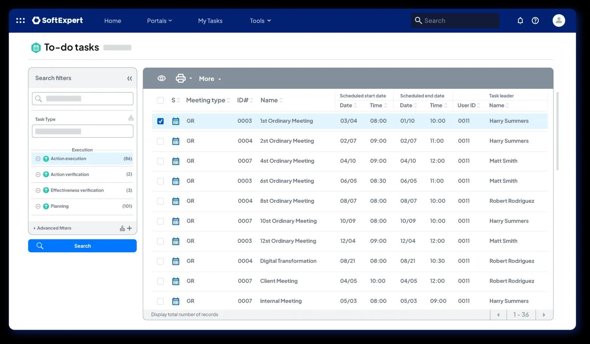This screenshot has width=590, height=344.
Task: Click the printer icon in toolbar
Action: click(181, 79)
